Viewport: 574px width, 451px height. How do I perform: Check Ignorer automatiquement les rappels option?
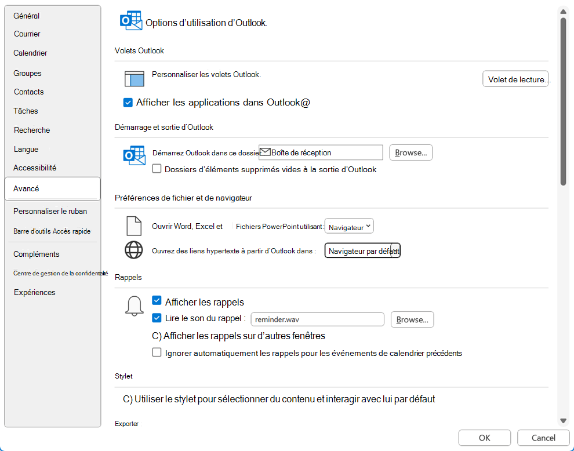pos(157,352)
